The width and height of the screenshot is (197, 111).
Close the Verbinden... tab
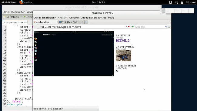(x=57, y=22)
